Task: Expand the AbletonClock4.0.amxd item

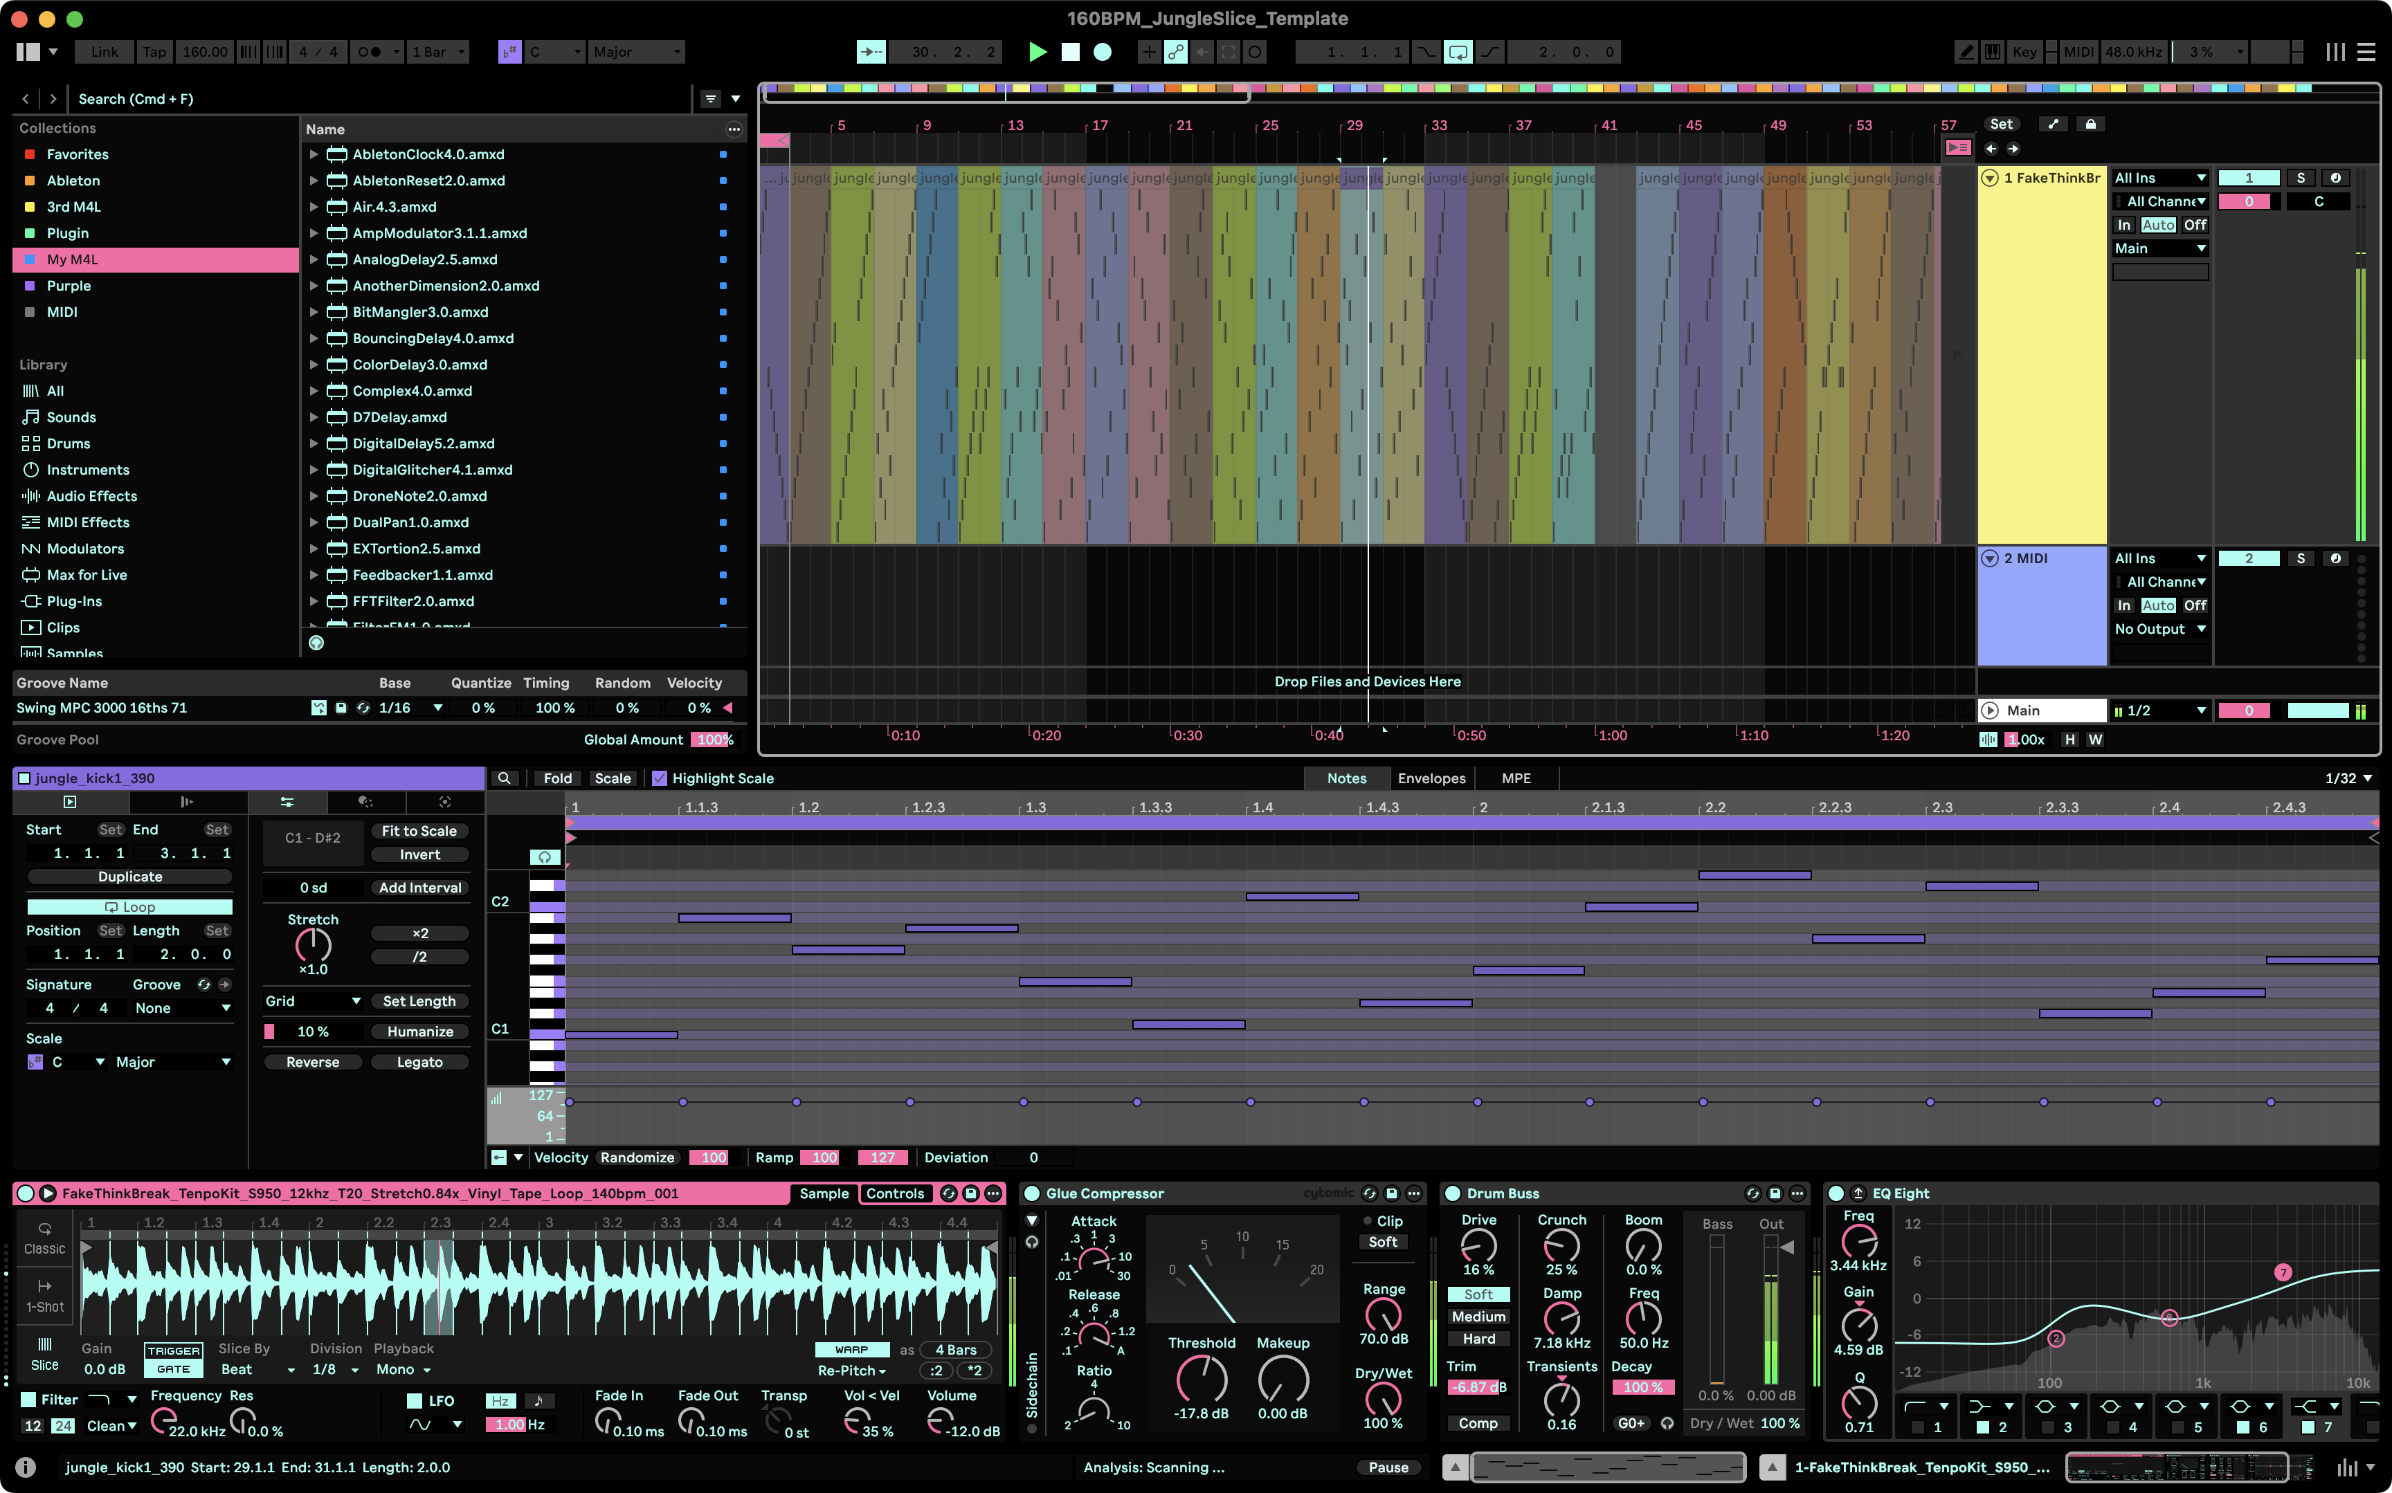Action: coord(313,154)
